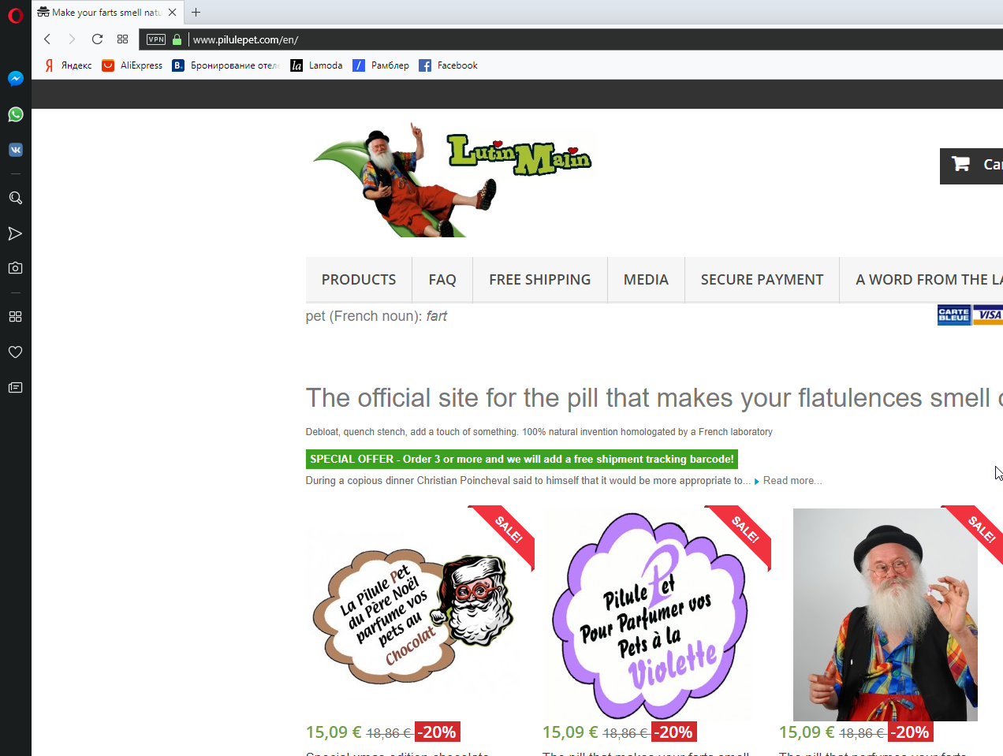The image size is (1003, 756).
Task: Open personal news sidebar icon
Action: point(15,387)
